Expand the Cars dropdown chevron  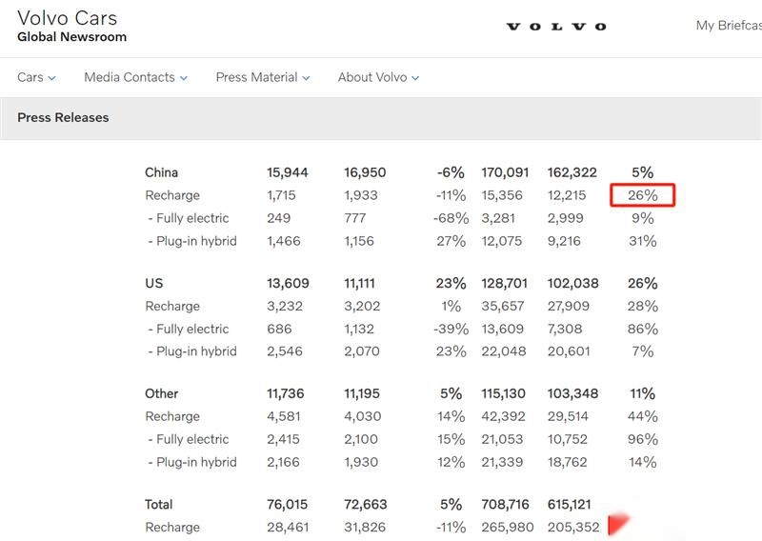coord(51,78)
